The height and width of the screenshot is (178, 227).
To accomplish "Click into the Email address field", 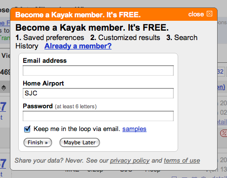I will tap(98, 71).
